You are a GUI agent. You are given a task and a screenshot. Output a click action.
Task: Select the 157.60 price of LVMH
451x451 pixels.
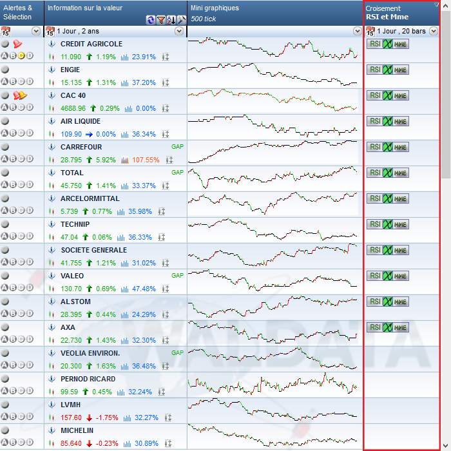(x=71, y=418)
